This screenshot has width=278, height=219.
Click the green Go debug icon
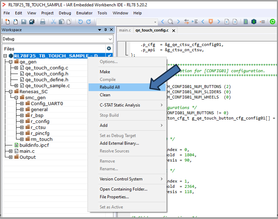[x=272, y=22]
